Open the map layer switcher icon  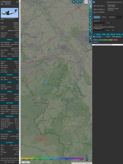point(86,2)
